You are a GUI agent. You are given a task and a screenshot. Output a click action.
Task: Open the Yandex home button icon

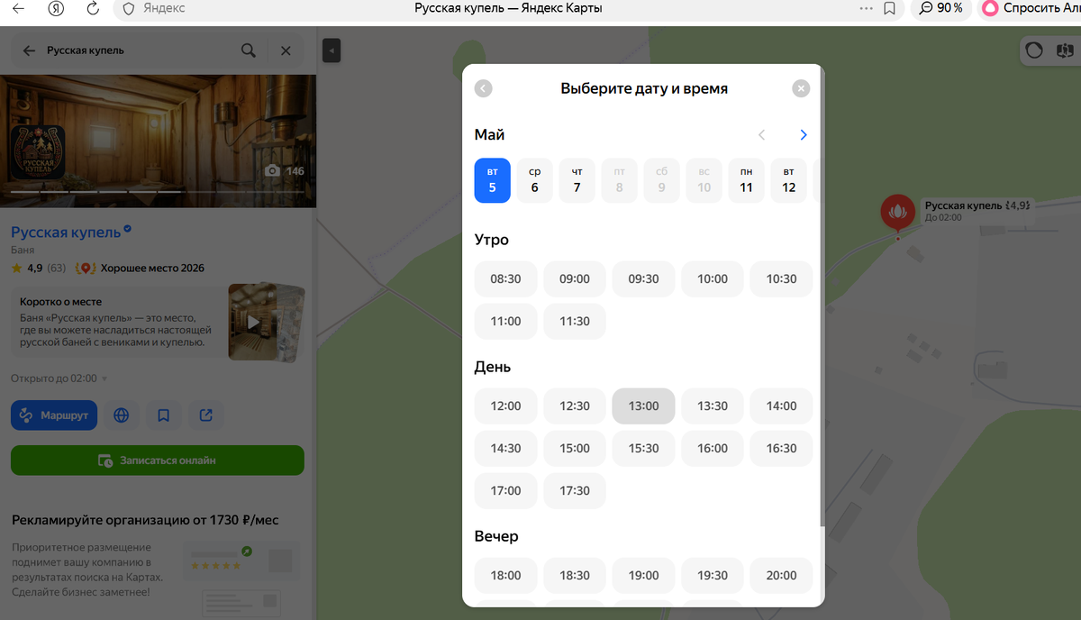56,8
